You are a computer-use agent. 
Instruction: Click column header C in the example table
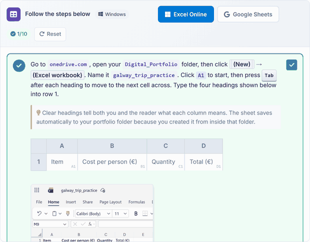tap(165, 146)
